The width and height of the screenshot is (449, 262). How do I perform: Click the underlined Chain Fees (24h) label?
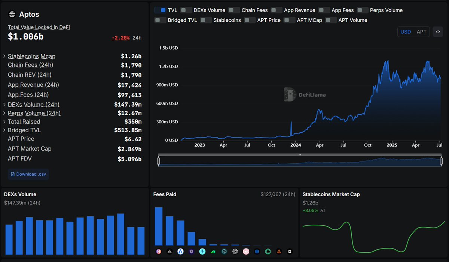coord(30,65)
